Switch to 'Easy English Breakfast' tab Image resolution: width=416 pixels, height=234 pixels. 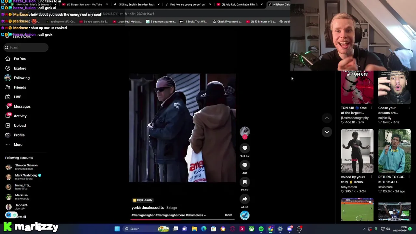(x=136, y=5)
